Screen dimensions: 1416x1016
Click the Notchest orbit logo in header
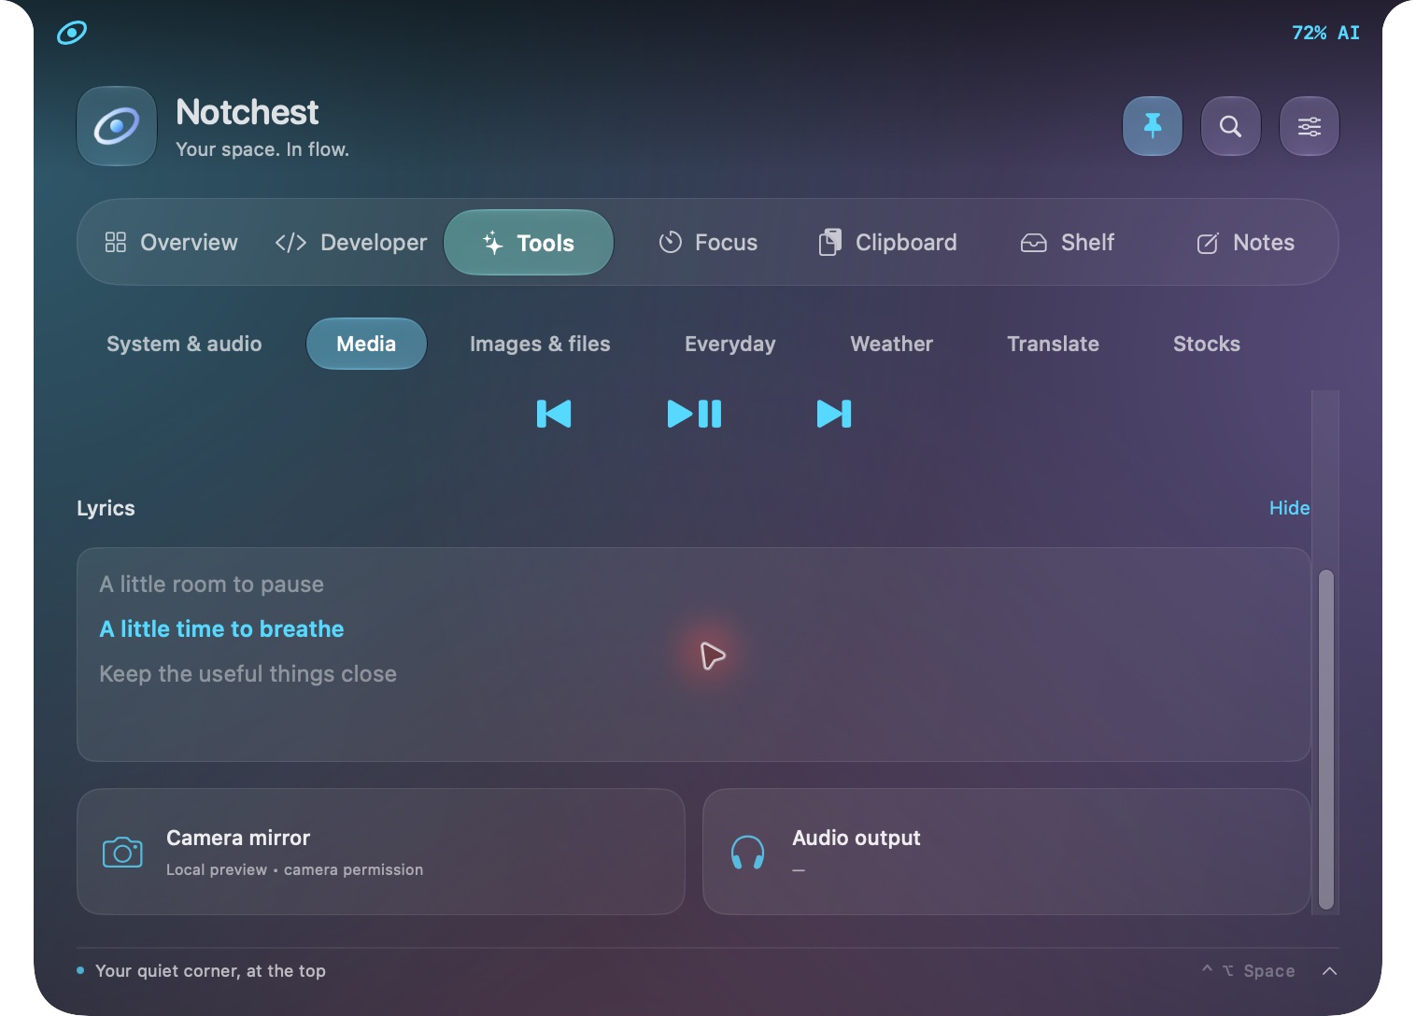[117, 126]
